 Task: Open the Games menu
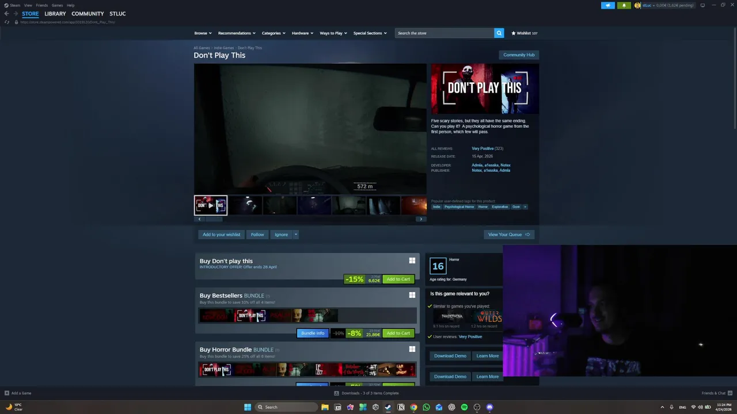(x=57, y=5)
